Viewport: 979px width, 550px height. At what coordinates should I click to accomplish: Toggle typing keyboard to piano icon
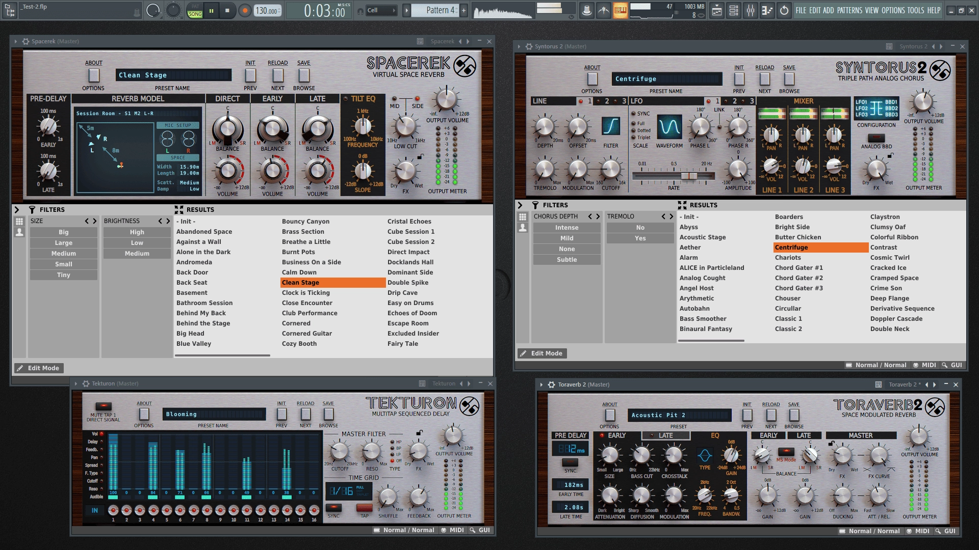coord(620,10)
